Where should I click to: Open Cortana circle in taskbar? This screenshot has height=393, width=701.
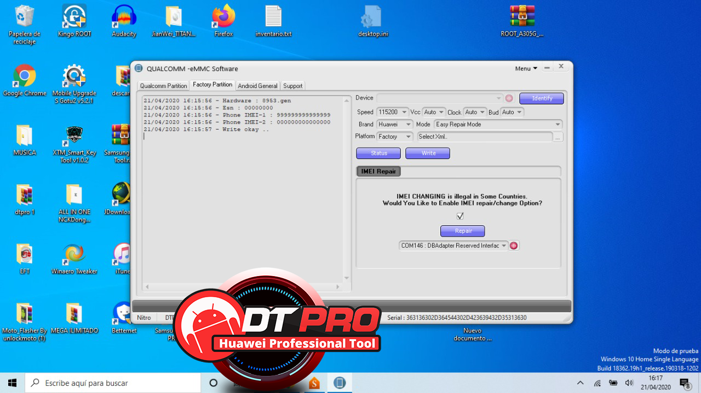point(214,383)
